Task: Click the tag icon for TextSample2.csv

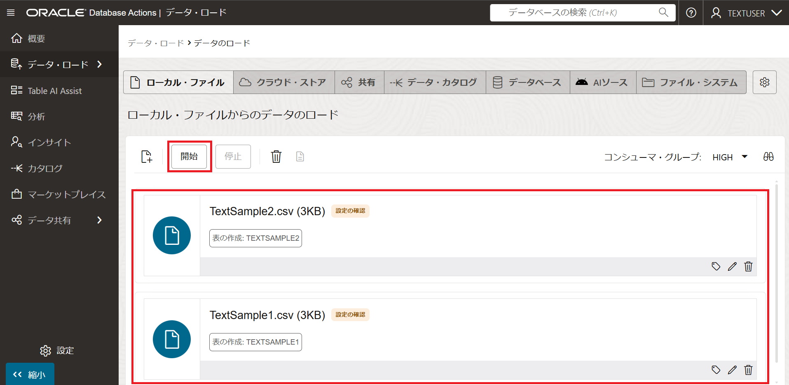Action: 716,267
